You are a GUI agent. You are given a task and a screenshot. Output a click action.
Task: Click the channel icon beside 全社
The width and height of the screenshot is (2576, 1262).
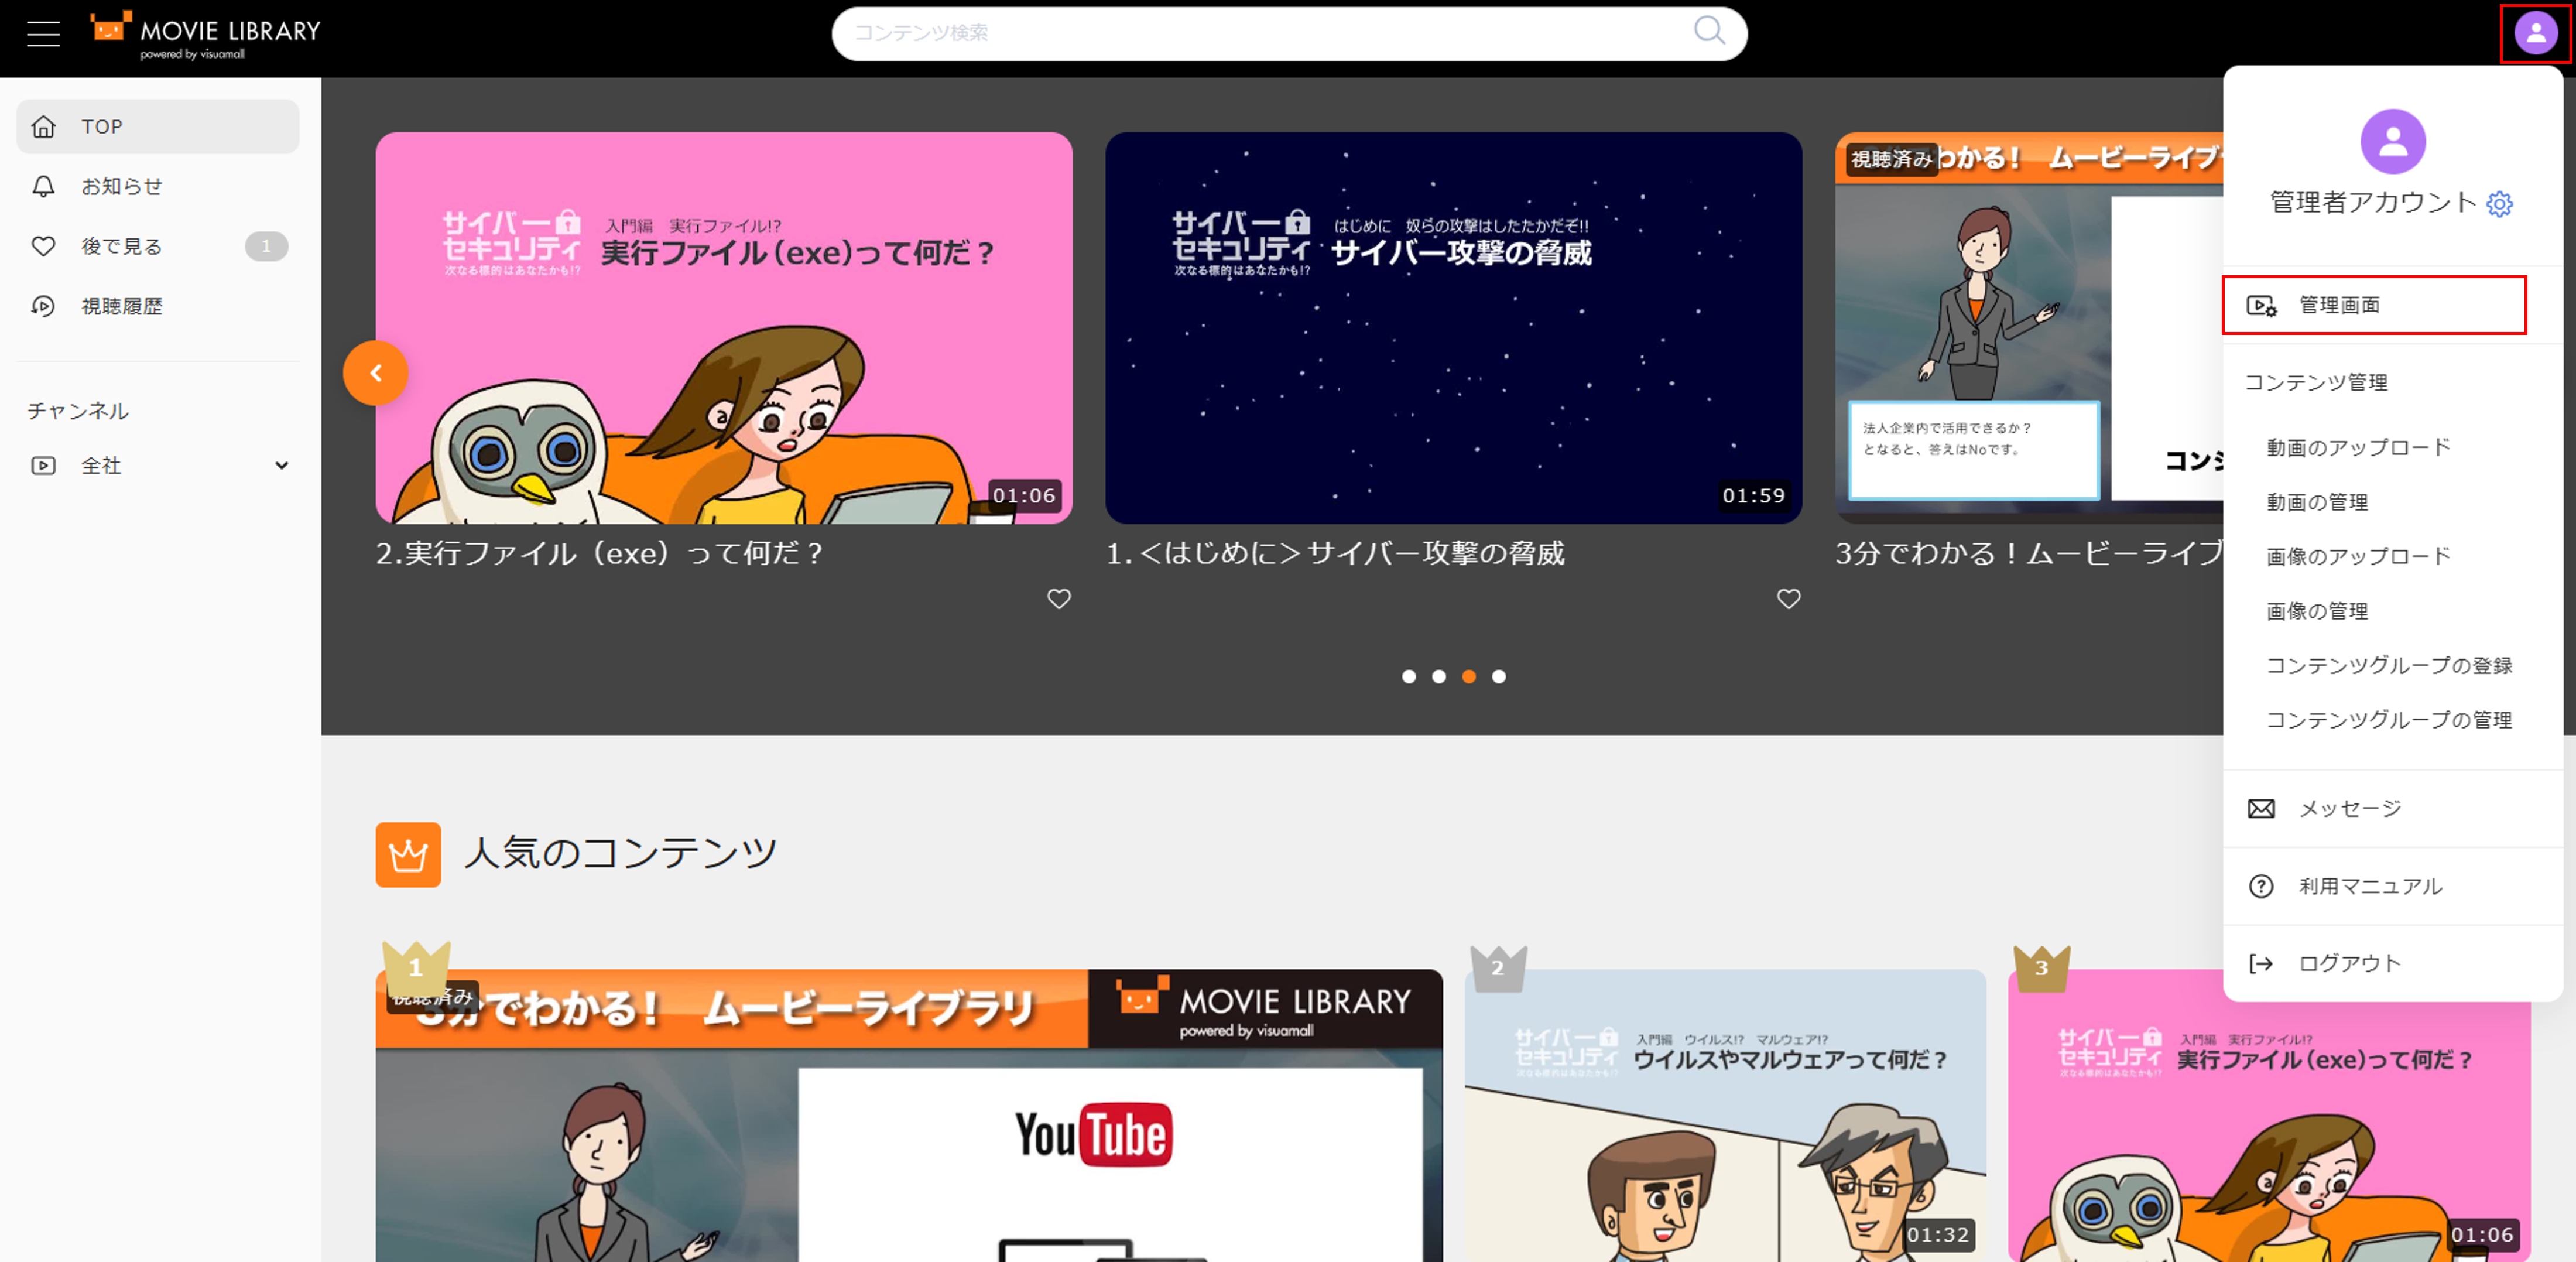pyautogui.click(x=43, y=465)
